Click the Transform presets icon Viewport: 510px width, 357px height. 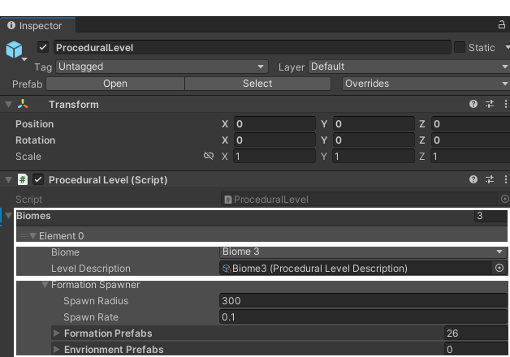click(490, 105)
